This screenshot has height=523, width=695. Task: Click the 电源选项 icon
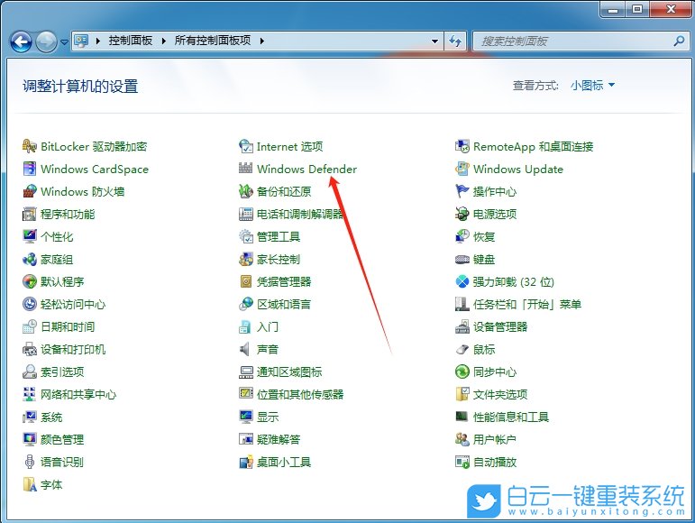[x=462, y=214]
